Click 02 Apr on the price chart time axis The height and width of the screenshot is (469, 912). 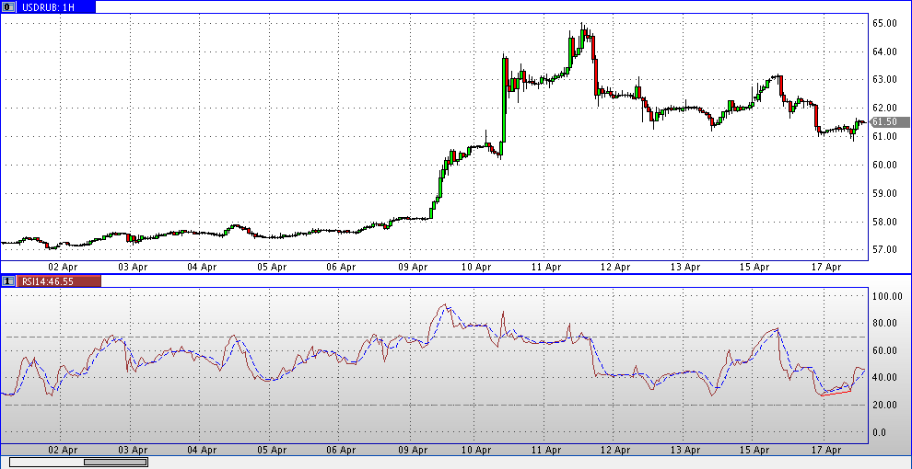(63, 267)
